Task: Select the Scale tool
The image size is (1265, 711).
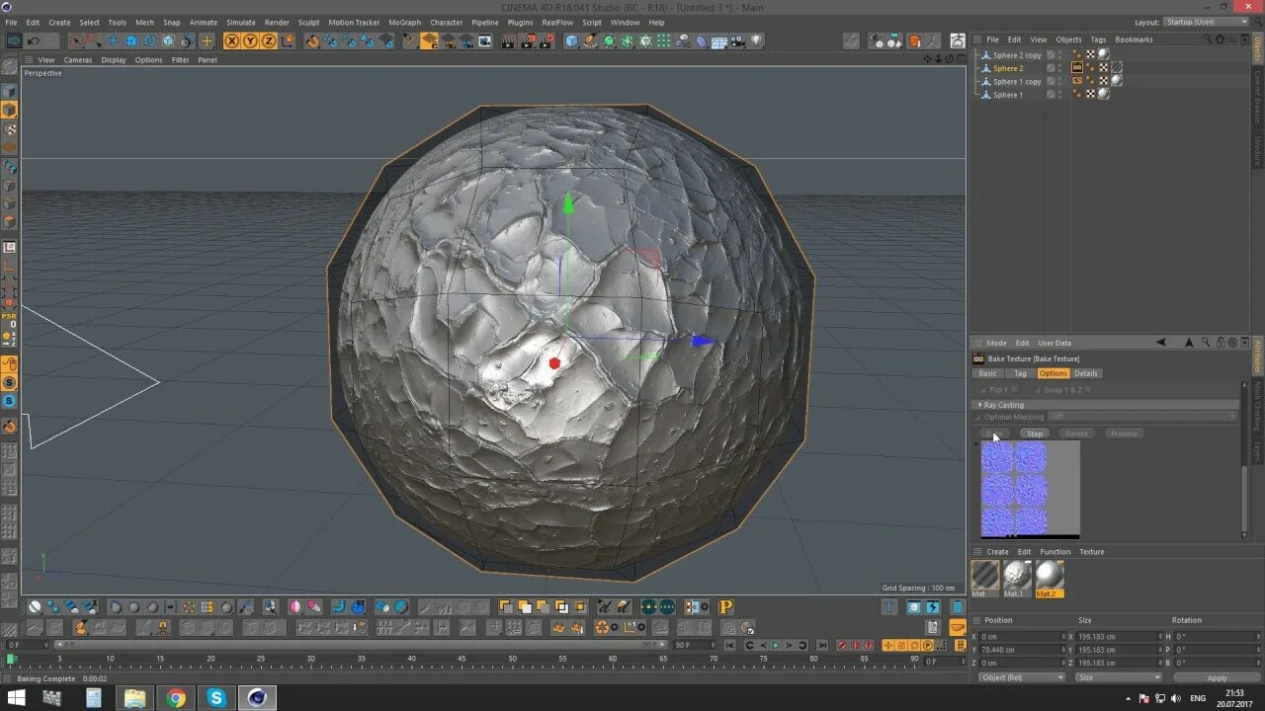Action: 130,40
